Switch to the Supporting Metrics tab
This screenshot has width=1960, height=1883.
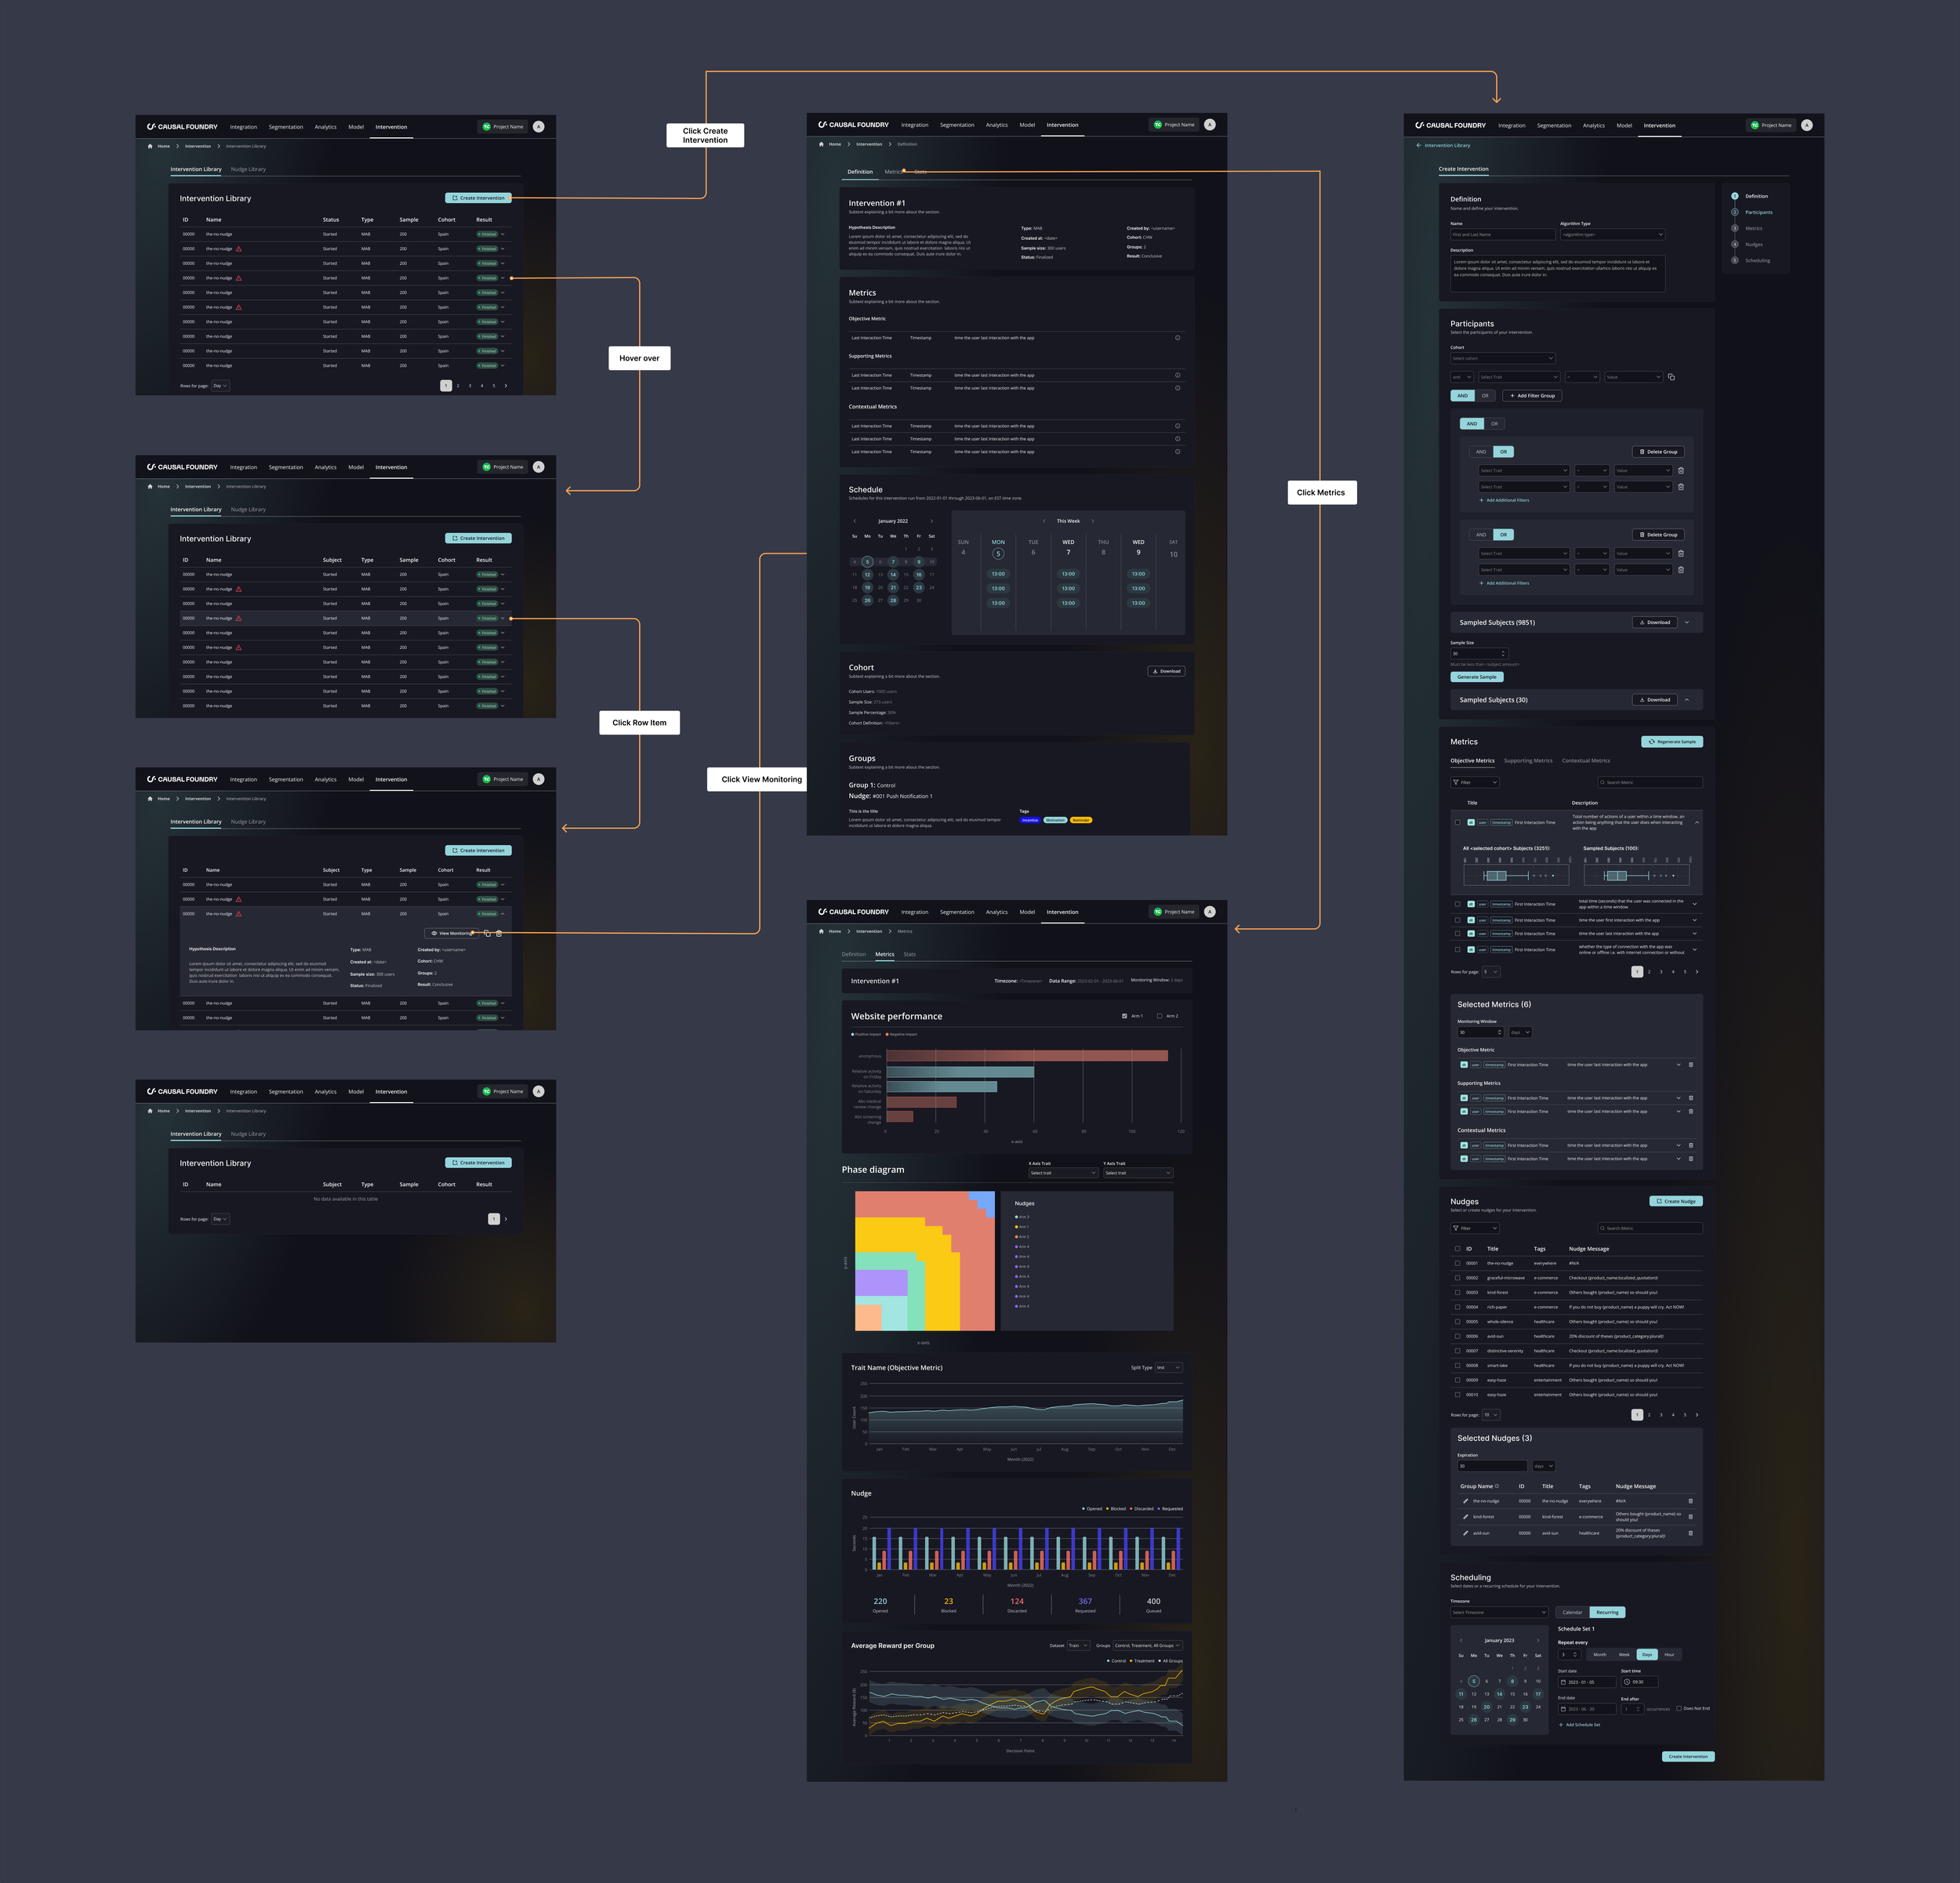pos(1527,761)
